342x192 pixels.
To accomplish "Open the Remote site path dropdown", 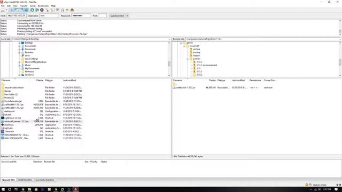I will click(340, 39).
